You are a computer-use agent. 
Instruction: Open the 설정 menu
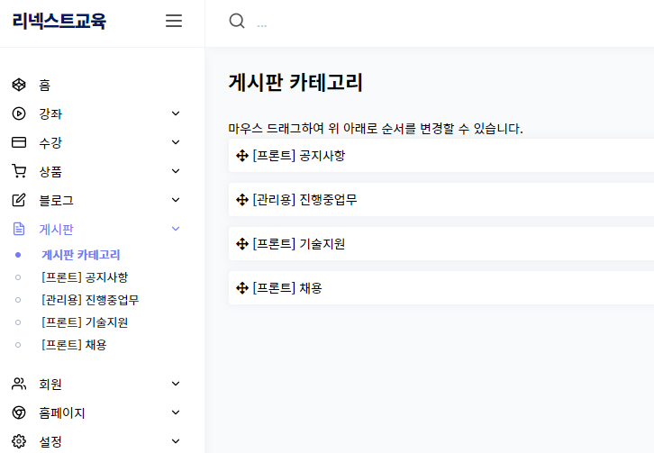pos(50,441)
